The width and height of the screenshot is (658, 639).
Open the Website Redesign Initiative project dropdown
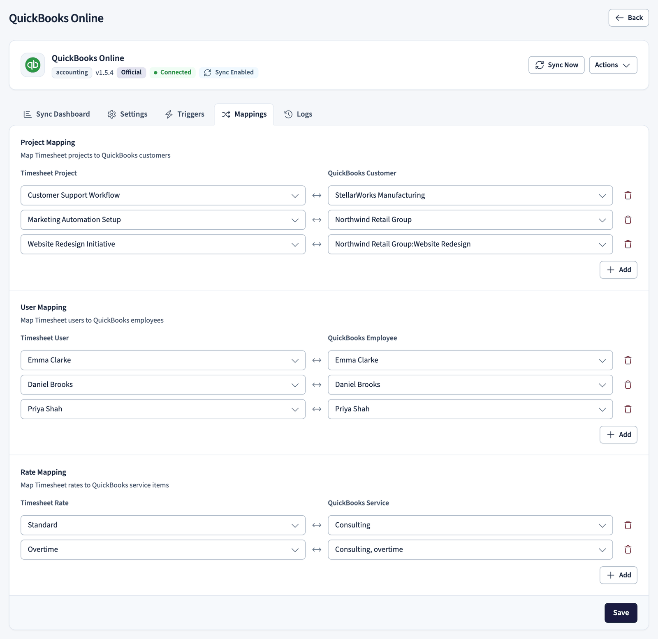pos(163,244)
